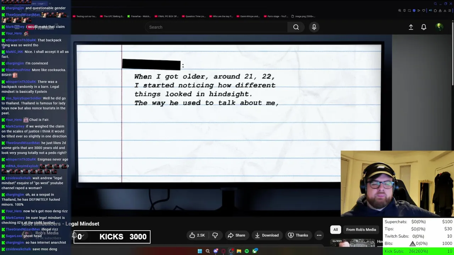
Task: Select the From Rob's Media chip
Action: point(361,229)
